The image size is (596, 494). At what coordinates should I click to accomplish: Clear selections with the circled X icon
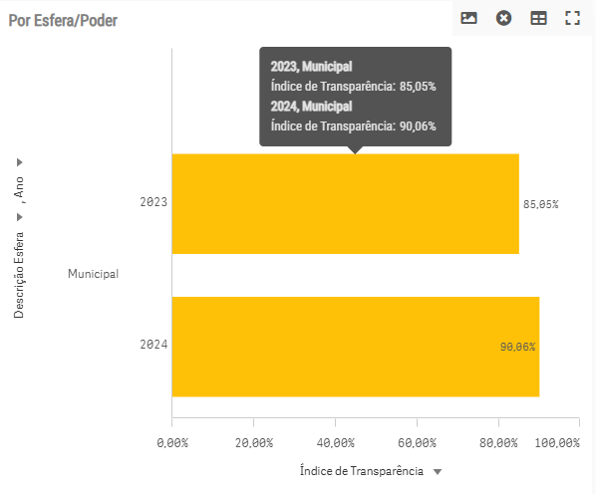pyautogui.click(x=503, y=18)
